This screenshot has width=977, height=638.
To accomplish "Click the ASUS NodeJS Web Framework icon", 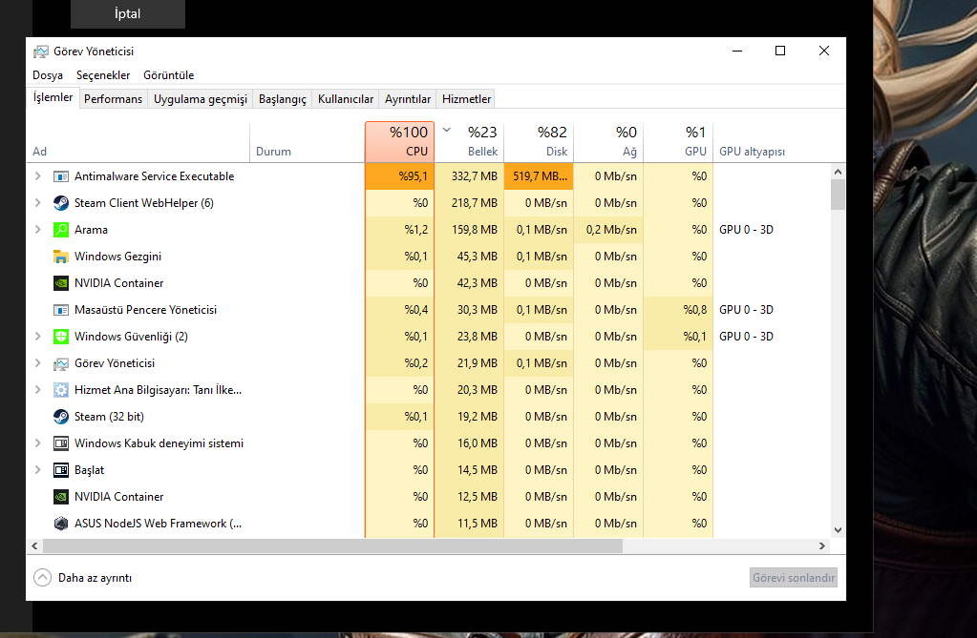I will 60,524.
